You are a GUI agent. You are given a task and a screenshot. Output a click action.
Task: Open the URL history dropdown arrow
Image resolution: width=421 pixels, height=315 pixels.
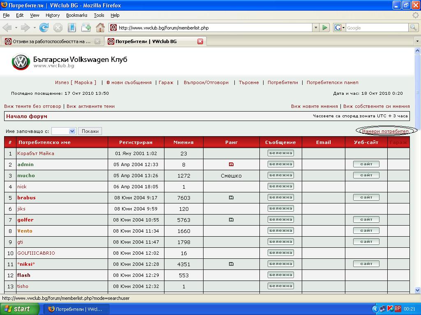(316, 27)
